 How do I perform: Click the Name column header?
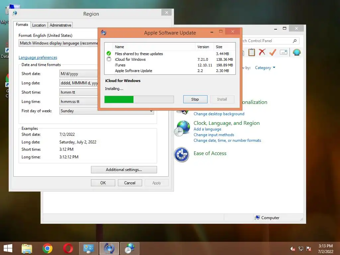pyautogui.click(x=154, y=47)
